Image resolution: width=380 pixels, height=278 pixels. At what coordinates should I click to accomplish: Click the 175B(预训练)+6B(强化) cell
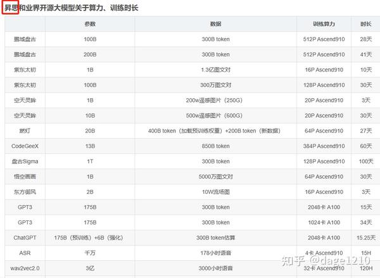pos(89,237)
